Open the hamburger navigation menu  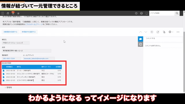point(3,13)
